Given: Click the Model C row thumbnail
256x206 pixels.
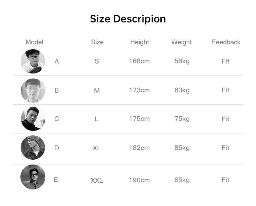Looking at the screenshot, I should click(x=33, y=119).
